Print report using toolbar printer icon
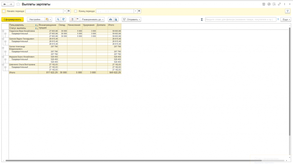 coord(111,19)
